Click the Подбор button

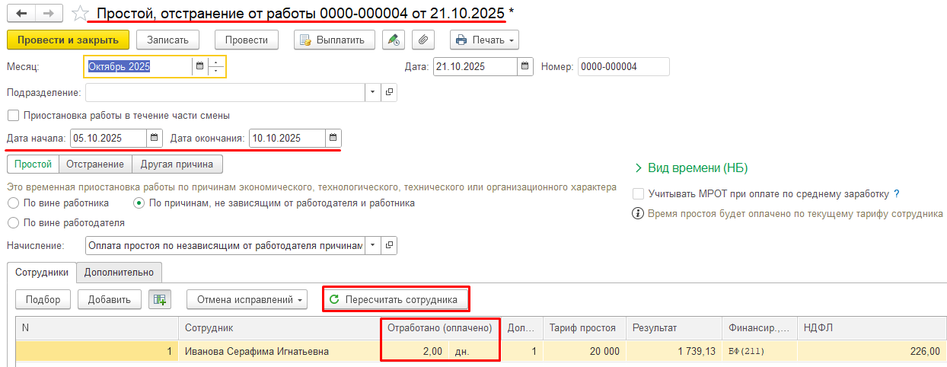[43, 300]
